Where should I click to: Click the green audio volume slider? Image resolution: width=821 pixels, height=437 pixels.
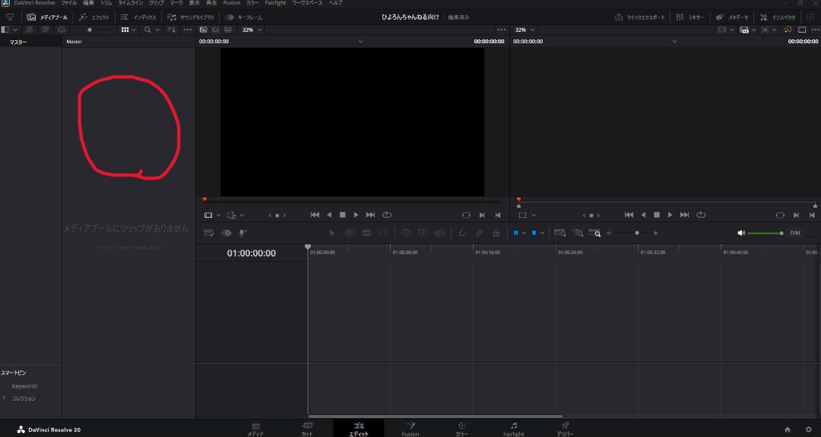click(x=764, y=233)
